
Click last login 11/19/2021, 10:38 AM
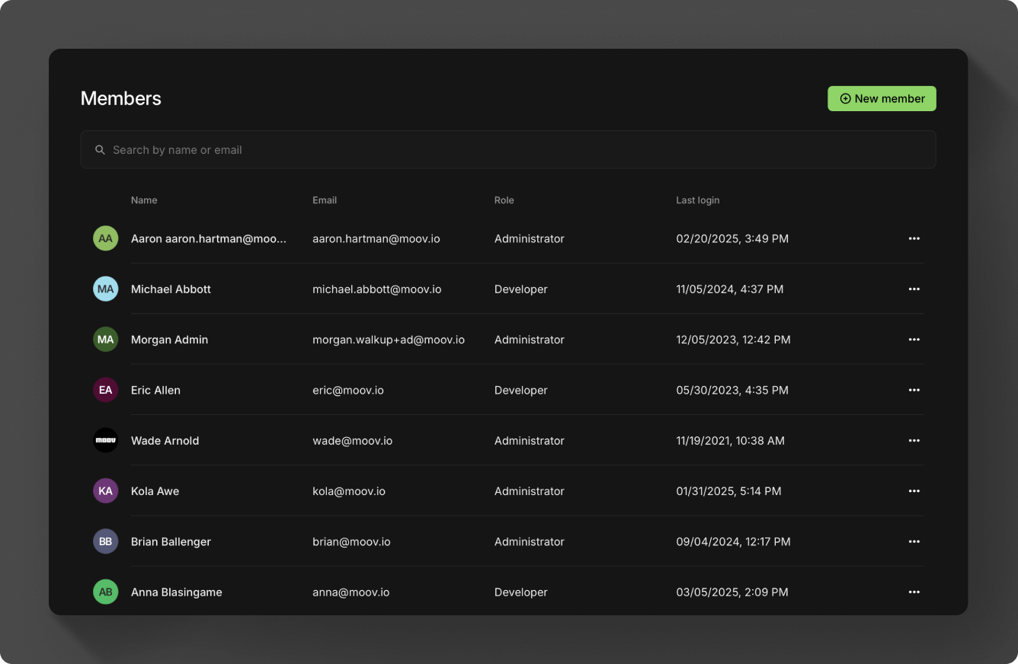pyautogui.click(x=730, y=440)
